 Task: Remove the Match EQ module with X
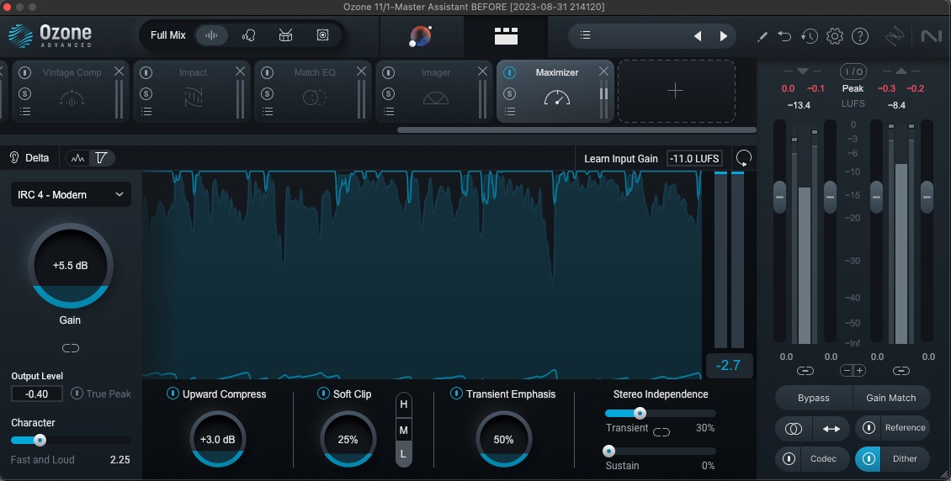[x=362, y=71]
